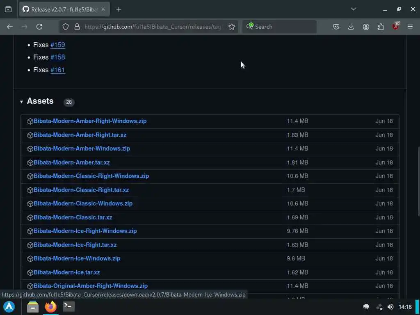
Task: Open the Pocket save icon
Action: (x=336, y=27)
